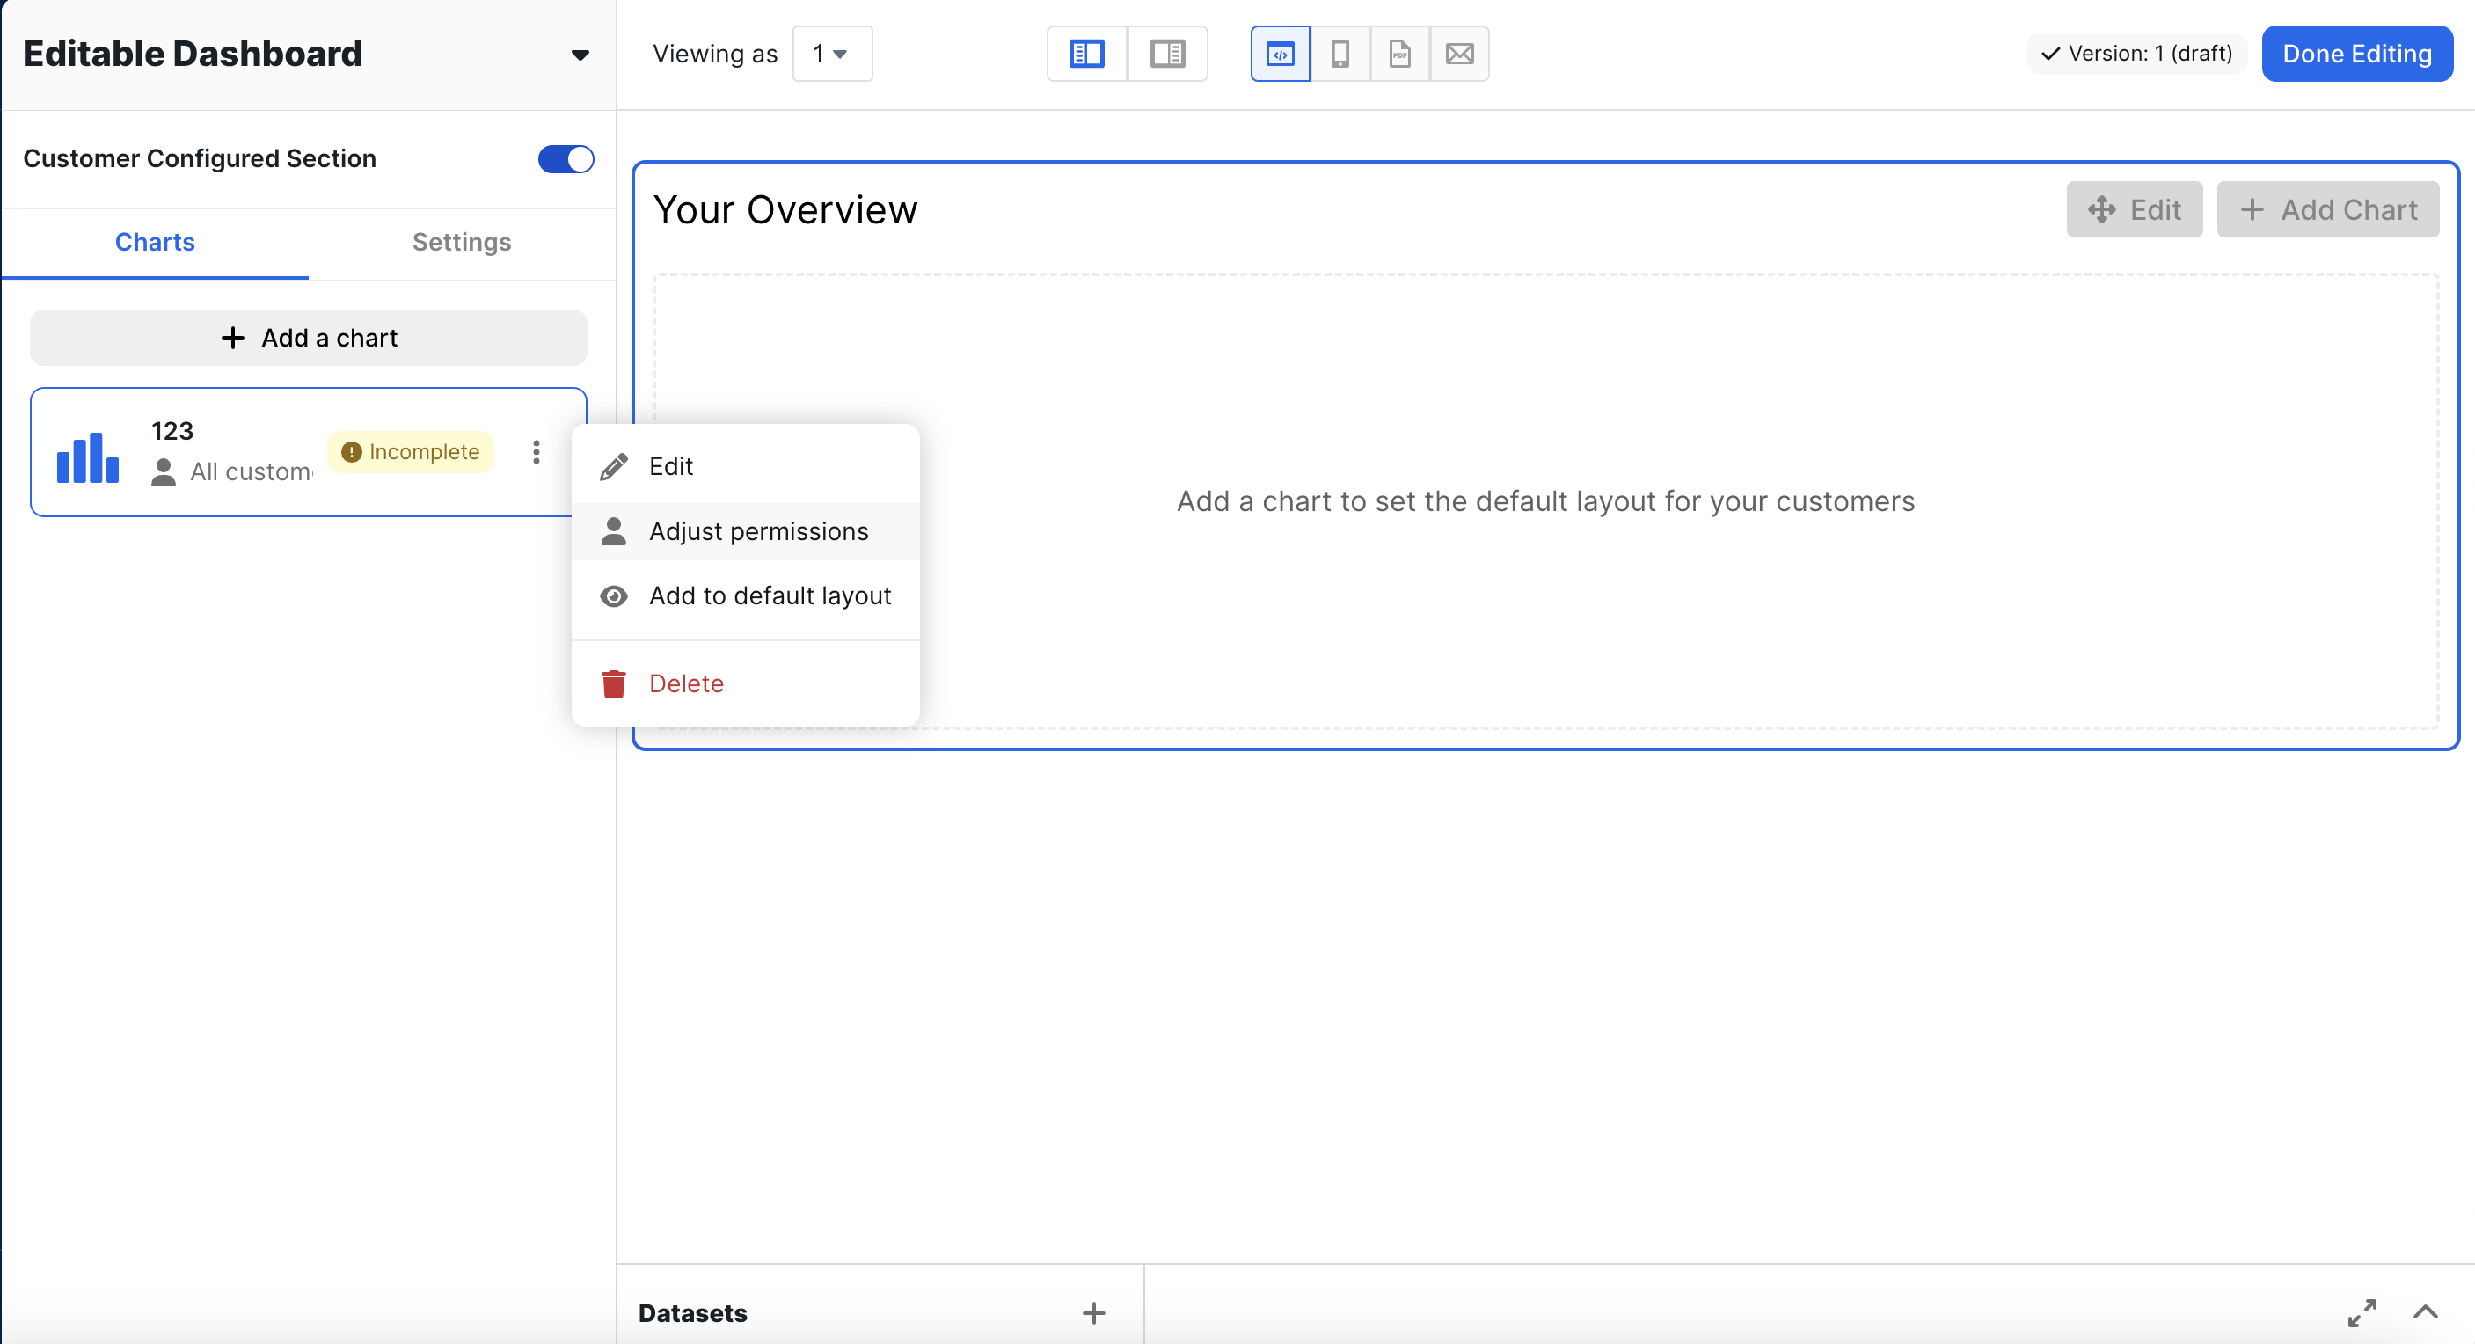This screenshot has width=2475, height=1344.
Task: Click left sidebar layout icon
Action: [x=1085, y=54]
